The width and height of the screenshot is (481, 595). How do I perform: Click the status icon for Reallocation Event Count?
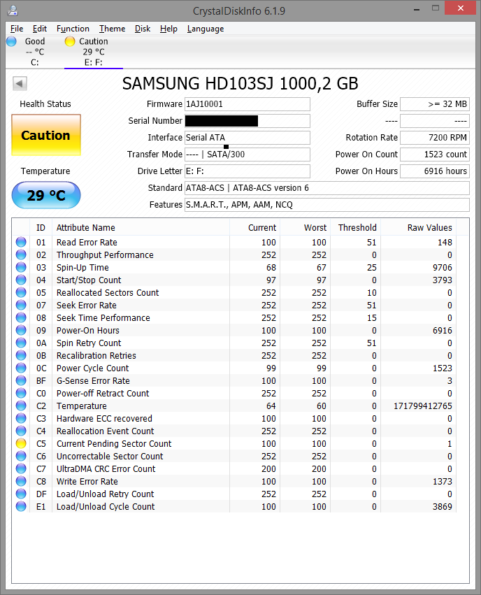21,431
